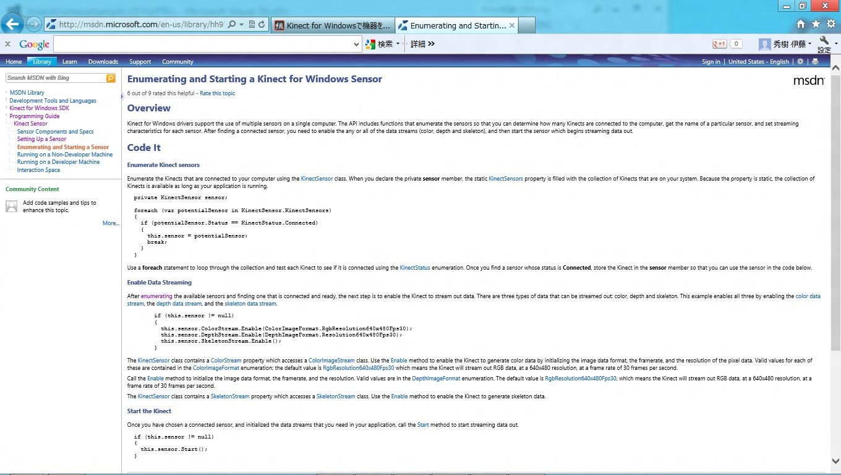Click the vertical scrollbar down arrow
Image resolution: width=841 pixels, height=475 pixels.
pyautogui.click(x=836, y=461)
